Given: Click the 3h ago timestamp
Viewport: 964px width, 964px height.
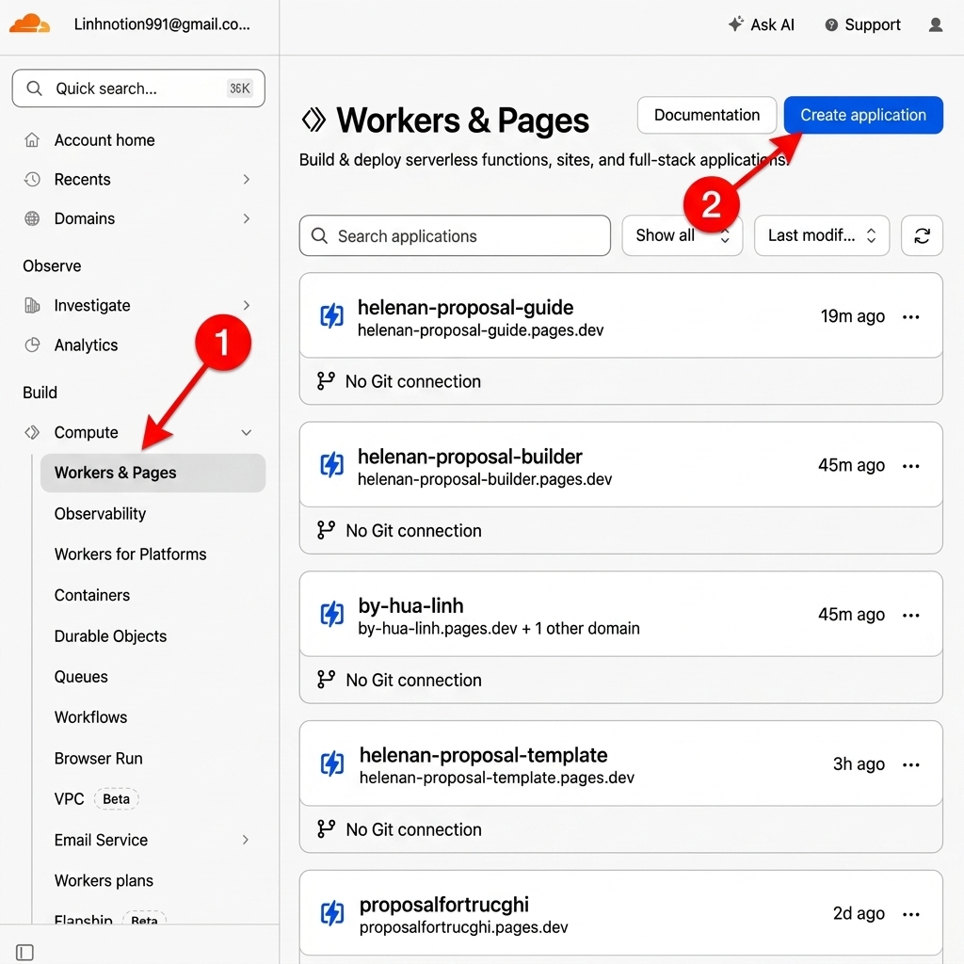Looking at the screenshot, I should pyautogui.click(x=859, y=763).
